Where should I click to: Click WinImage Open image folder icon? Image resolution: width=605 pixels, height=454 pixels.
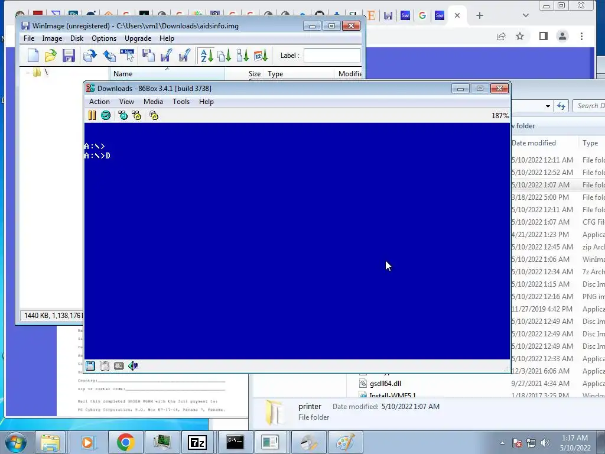tap(51, 56)
